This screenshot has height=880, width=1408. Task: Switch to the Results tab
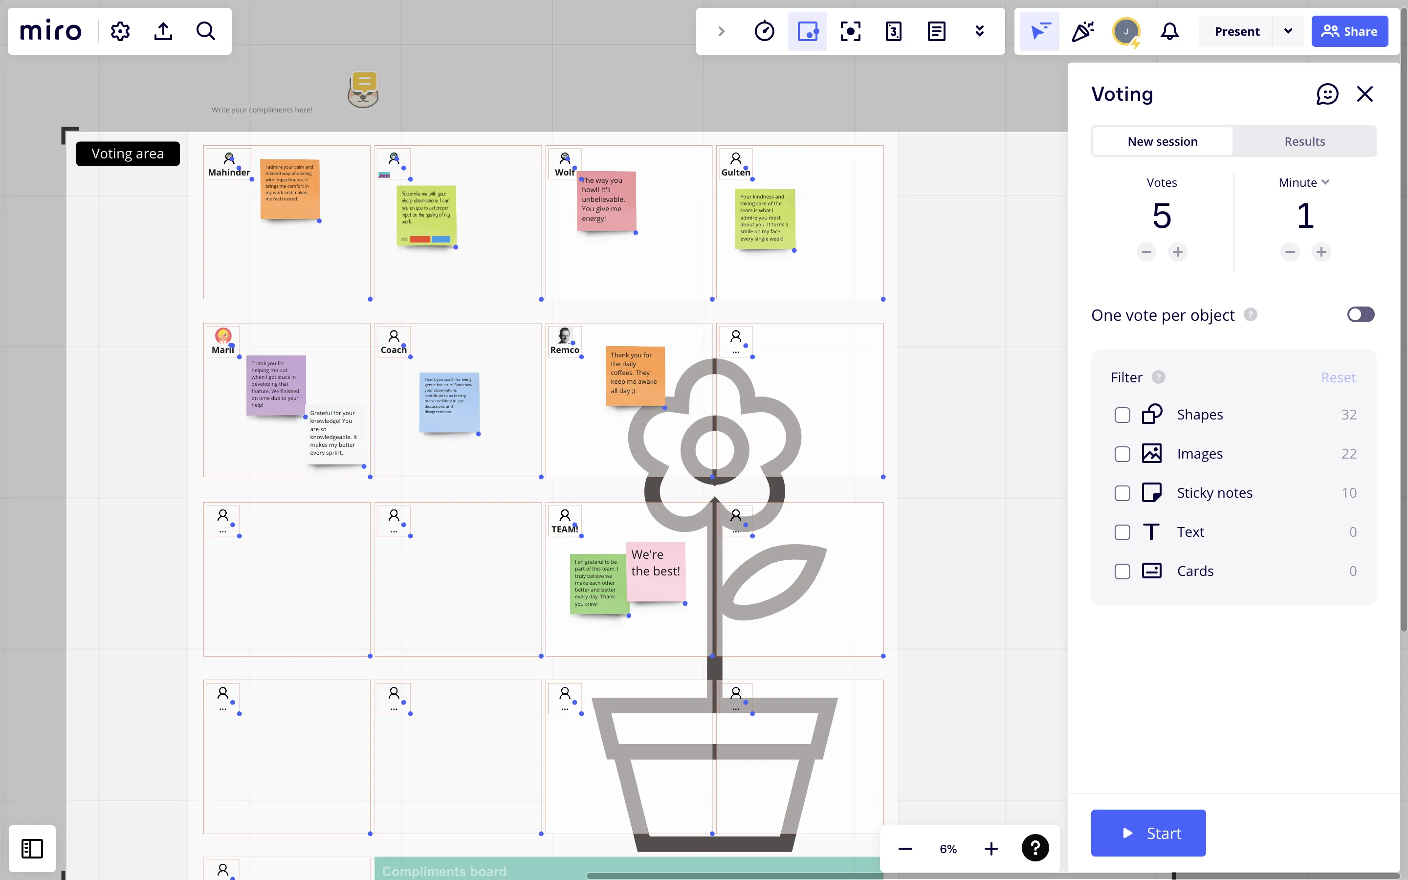[1304, 141]
